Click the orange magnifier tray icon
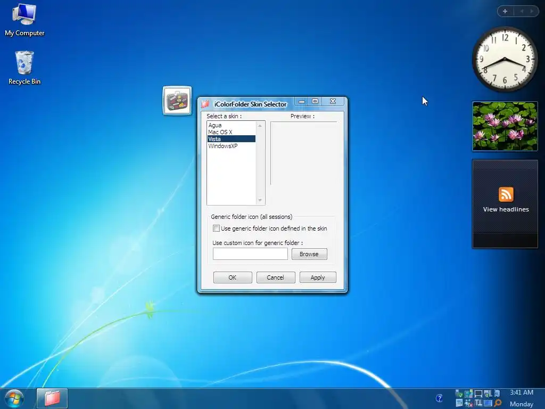Viewport: 545px width, 409px height. [498, 403]
